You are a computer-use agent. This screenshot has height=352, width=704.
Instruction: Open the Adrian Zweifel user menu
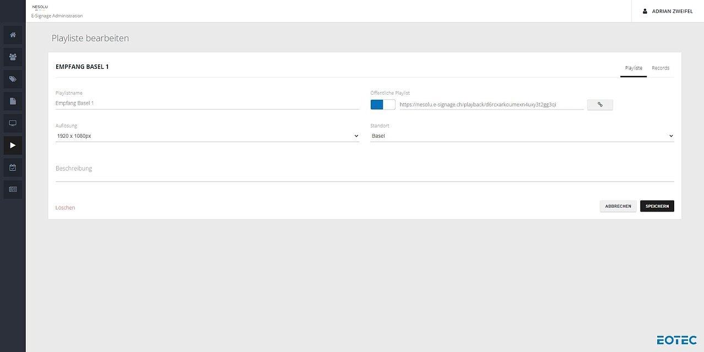pos(668,11)
